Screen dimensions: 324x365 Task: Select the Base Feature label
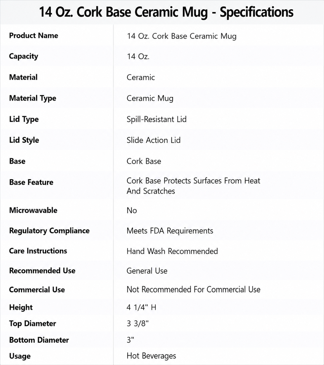pyautogui.click(x=31, y=182)
